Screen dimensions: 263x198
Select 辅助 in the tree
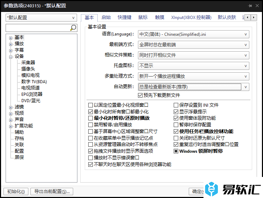point(19,132)
